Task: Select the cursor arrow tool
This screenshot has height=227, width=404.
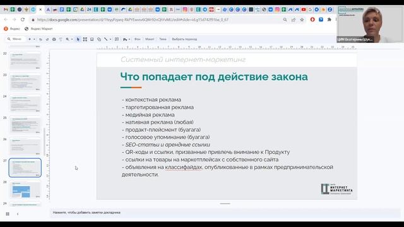Action: (x=78, y=39)
